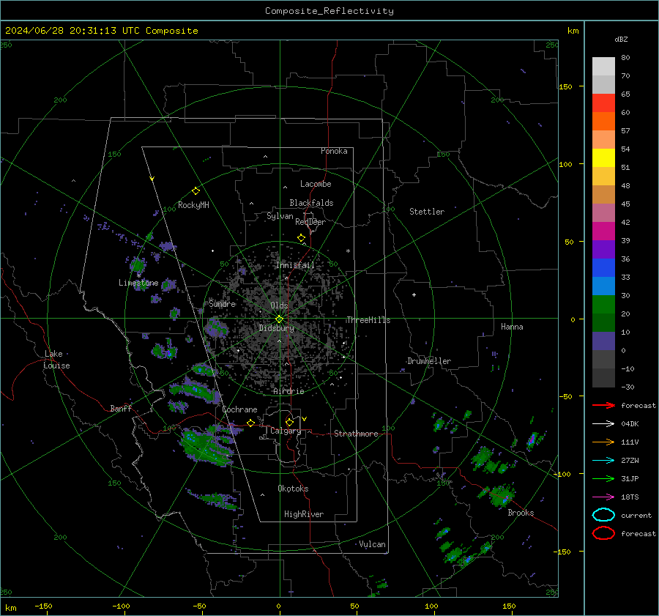Screen dimensions: 659x616
Task: Click the Calgary city label
Action: (x=286, y=431)
